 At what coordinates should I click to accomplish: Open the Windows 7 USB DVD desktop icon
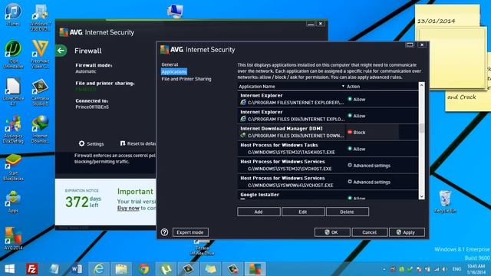click(x=40, y=17)
